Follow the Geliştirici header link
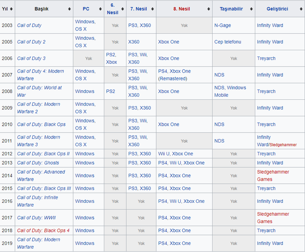The height and width of the screenshot is (252, 305). click(x=277, y=9)
